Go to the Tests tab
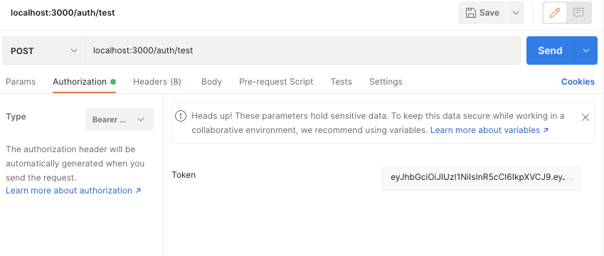604x256 pixels. pyautogui.click(x=341, y=82)
